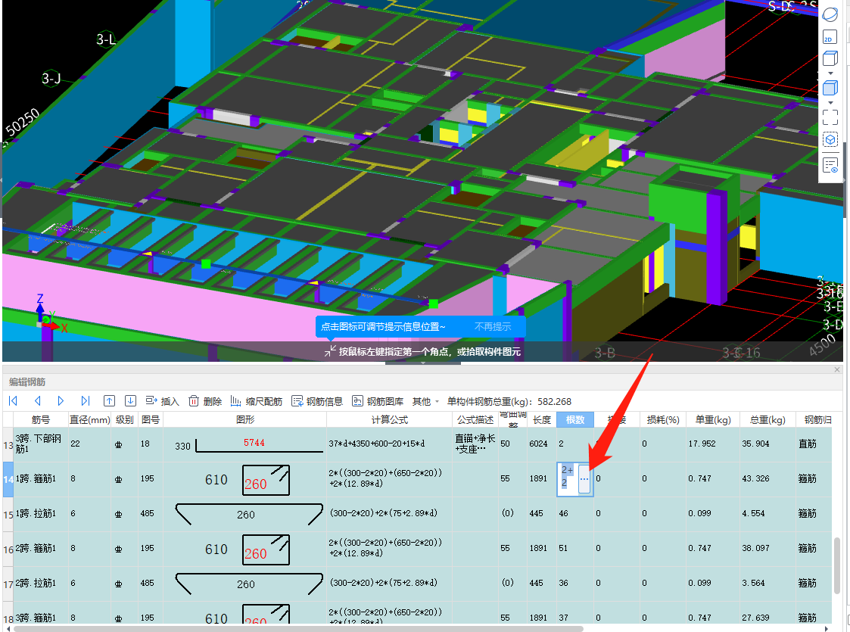Select the 图号 column header
This screenshot has width=850, height=632.
[151, 419]
